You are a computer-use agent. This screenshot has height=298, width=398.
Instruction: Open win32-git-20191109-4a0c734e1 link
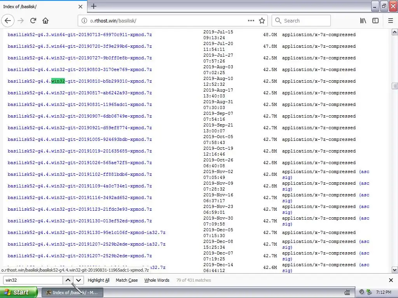coord(80,186)
